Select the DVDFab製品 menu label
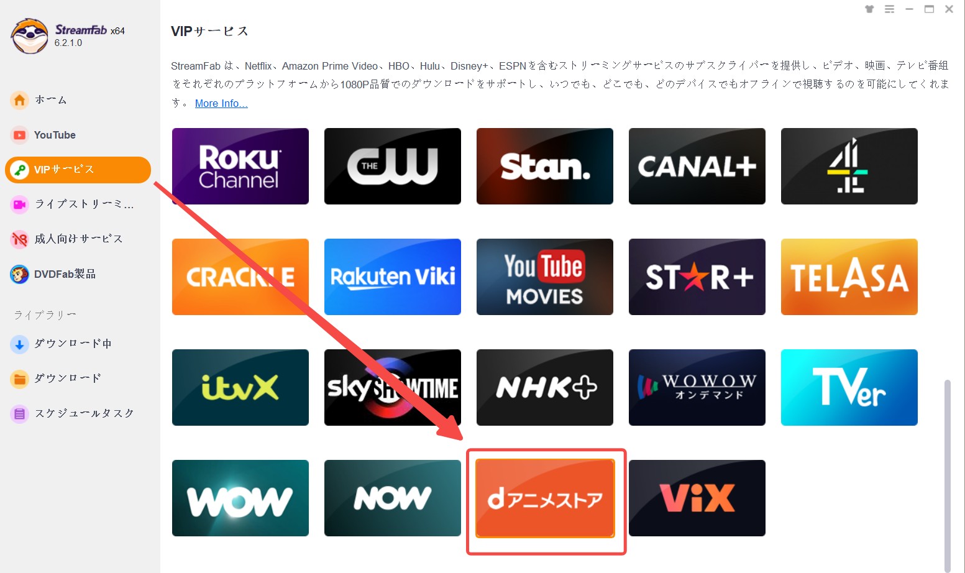The height and width of the screenshot is (573, 965). pos(65,274)
